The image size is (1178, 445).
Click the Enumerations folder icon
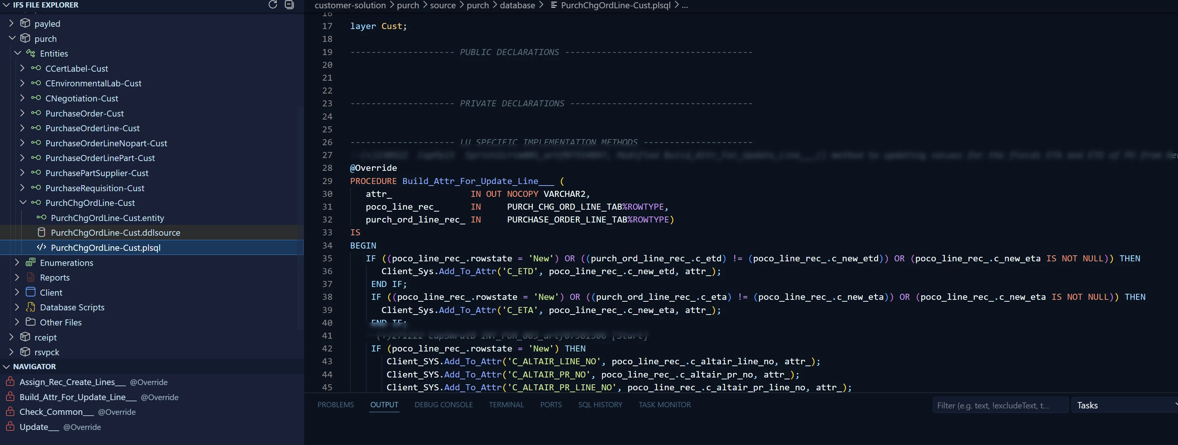tap(31, 262)
